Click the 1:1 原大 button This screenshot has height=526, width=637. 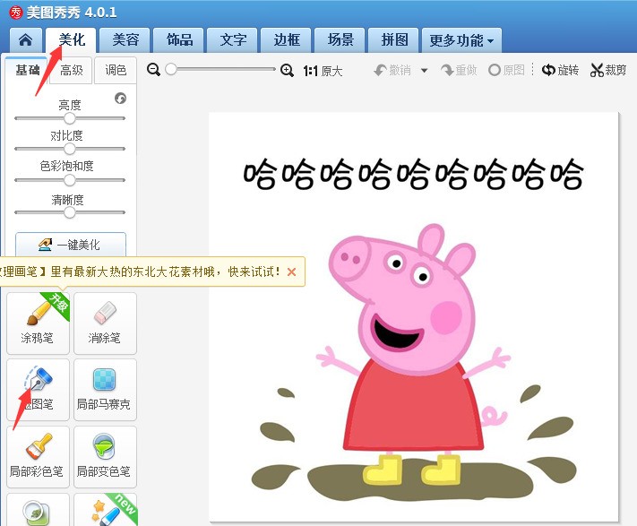pos(323,71)
